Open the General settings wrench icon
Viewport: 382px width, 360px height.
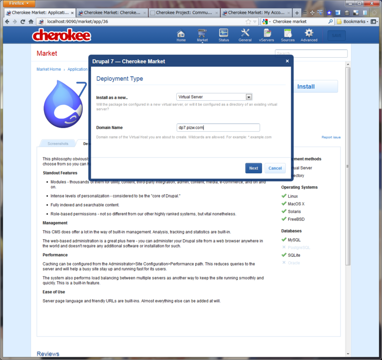(245, 35)
